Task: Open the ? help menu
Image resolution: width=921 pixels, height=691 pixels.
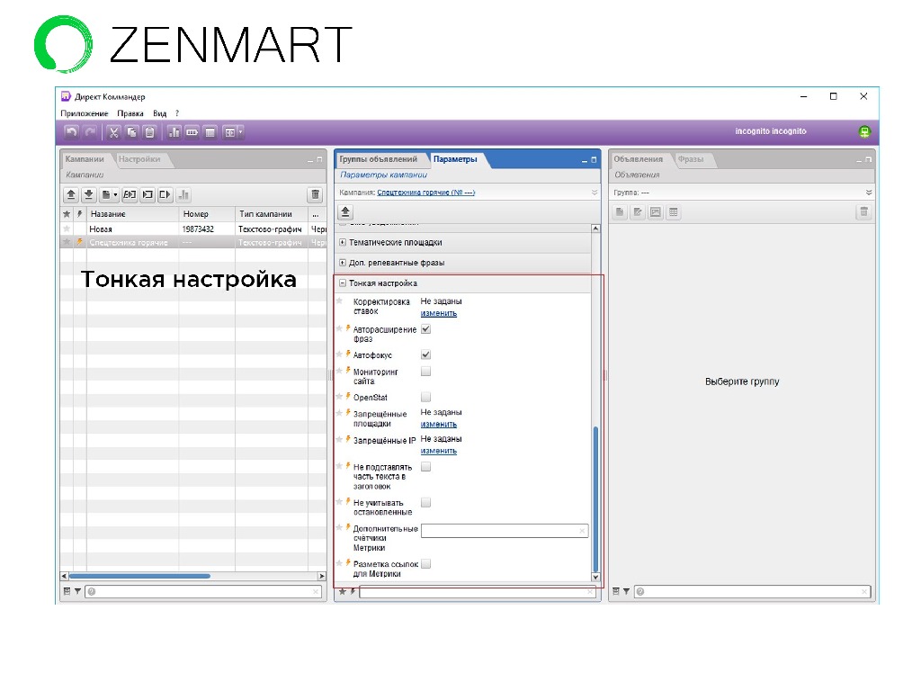Action: (x=177, y=113)
